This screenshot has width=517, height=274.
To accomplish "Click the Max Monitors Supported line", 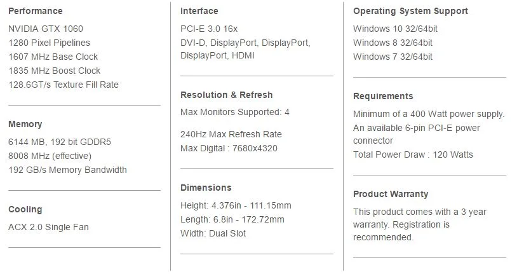I will click(x=234, y=112).
